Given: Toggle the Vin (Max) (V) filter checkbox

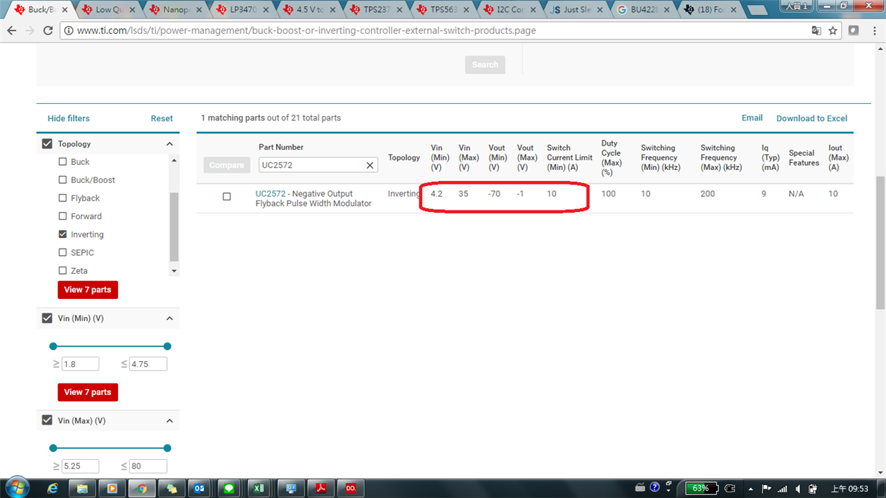Looking at the screenshot, I should [x=48, y=421].
